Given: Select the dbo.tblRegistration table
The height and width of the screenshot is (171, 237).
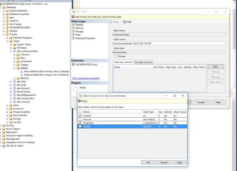Looking at the screenshot, I should tap(26, 95).
